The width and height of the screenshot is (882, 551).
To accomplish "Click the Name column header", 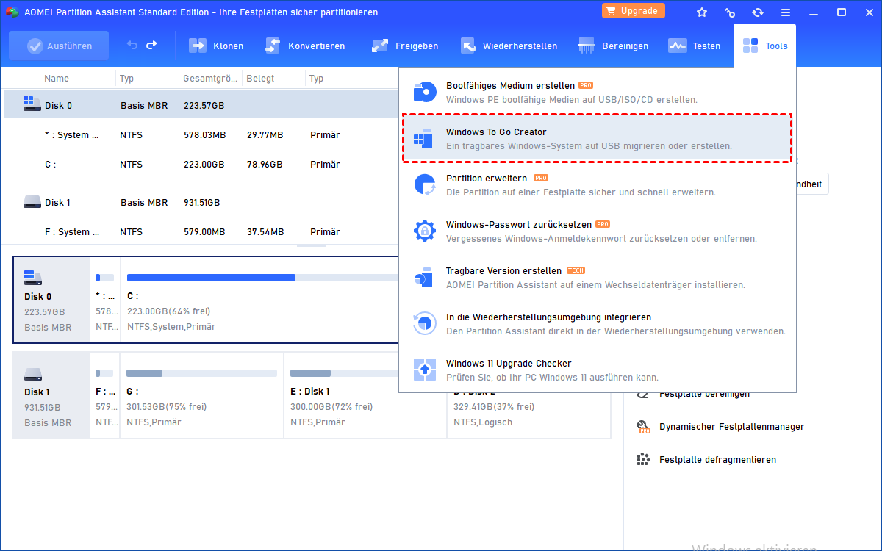I will (x=57, y=78).
